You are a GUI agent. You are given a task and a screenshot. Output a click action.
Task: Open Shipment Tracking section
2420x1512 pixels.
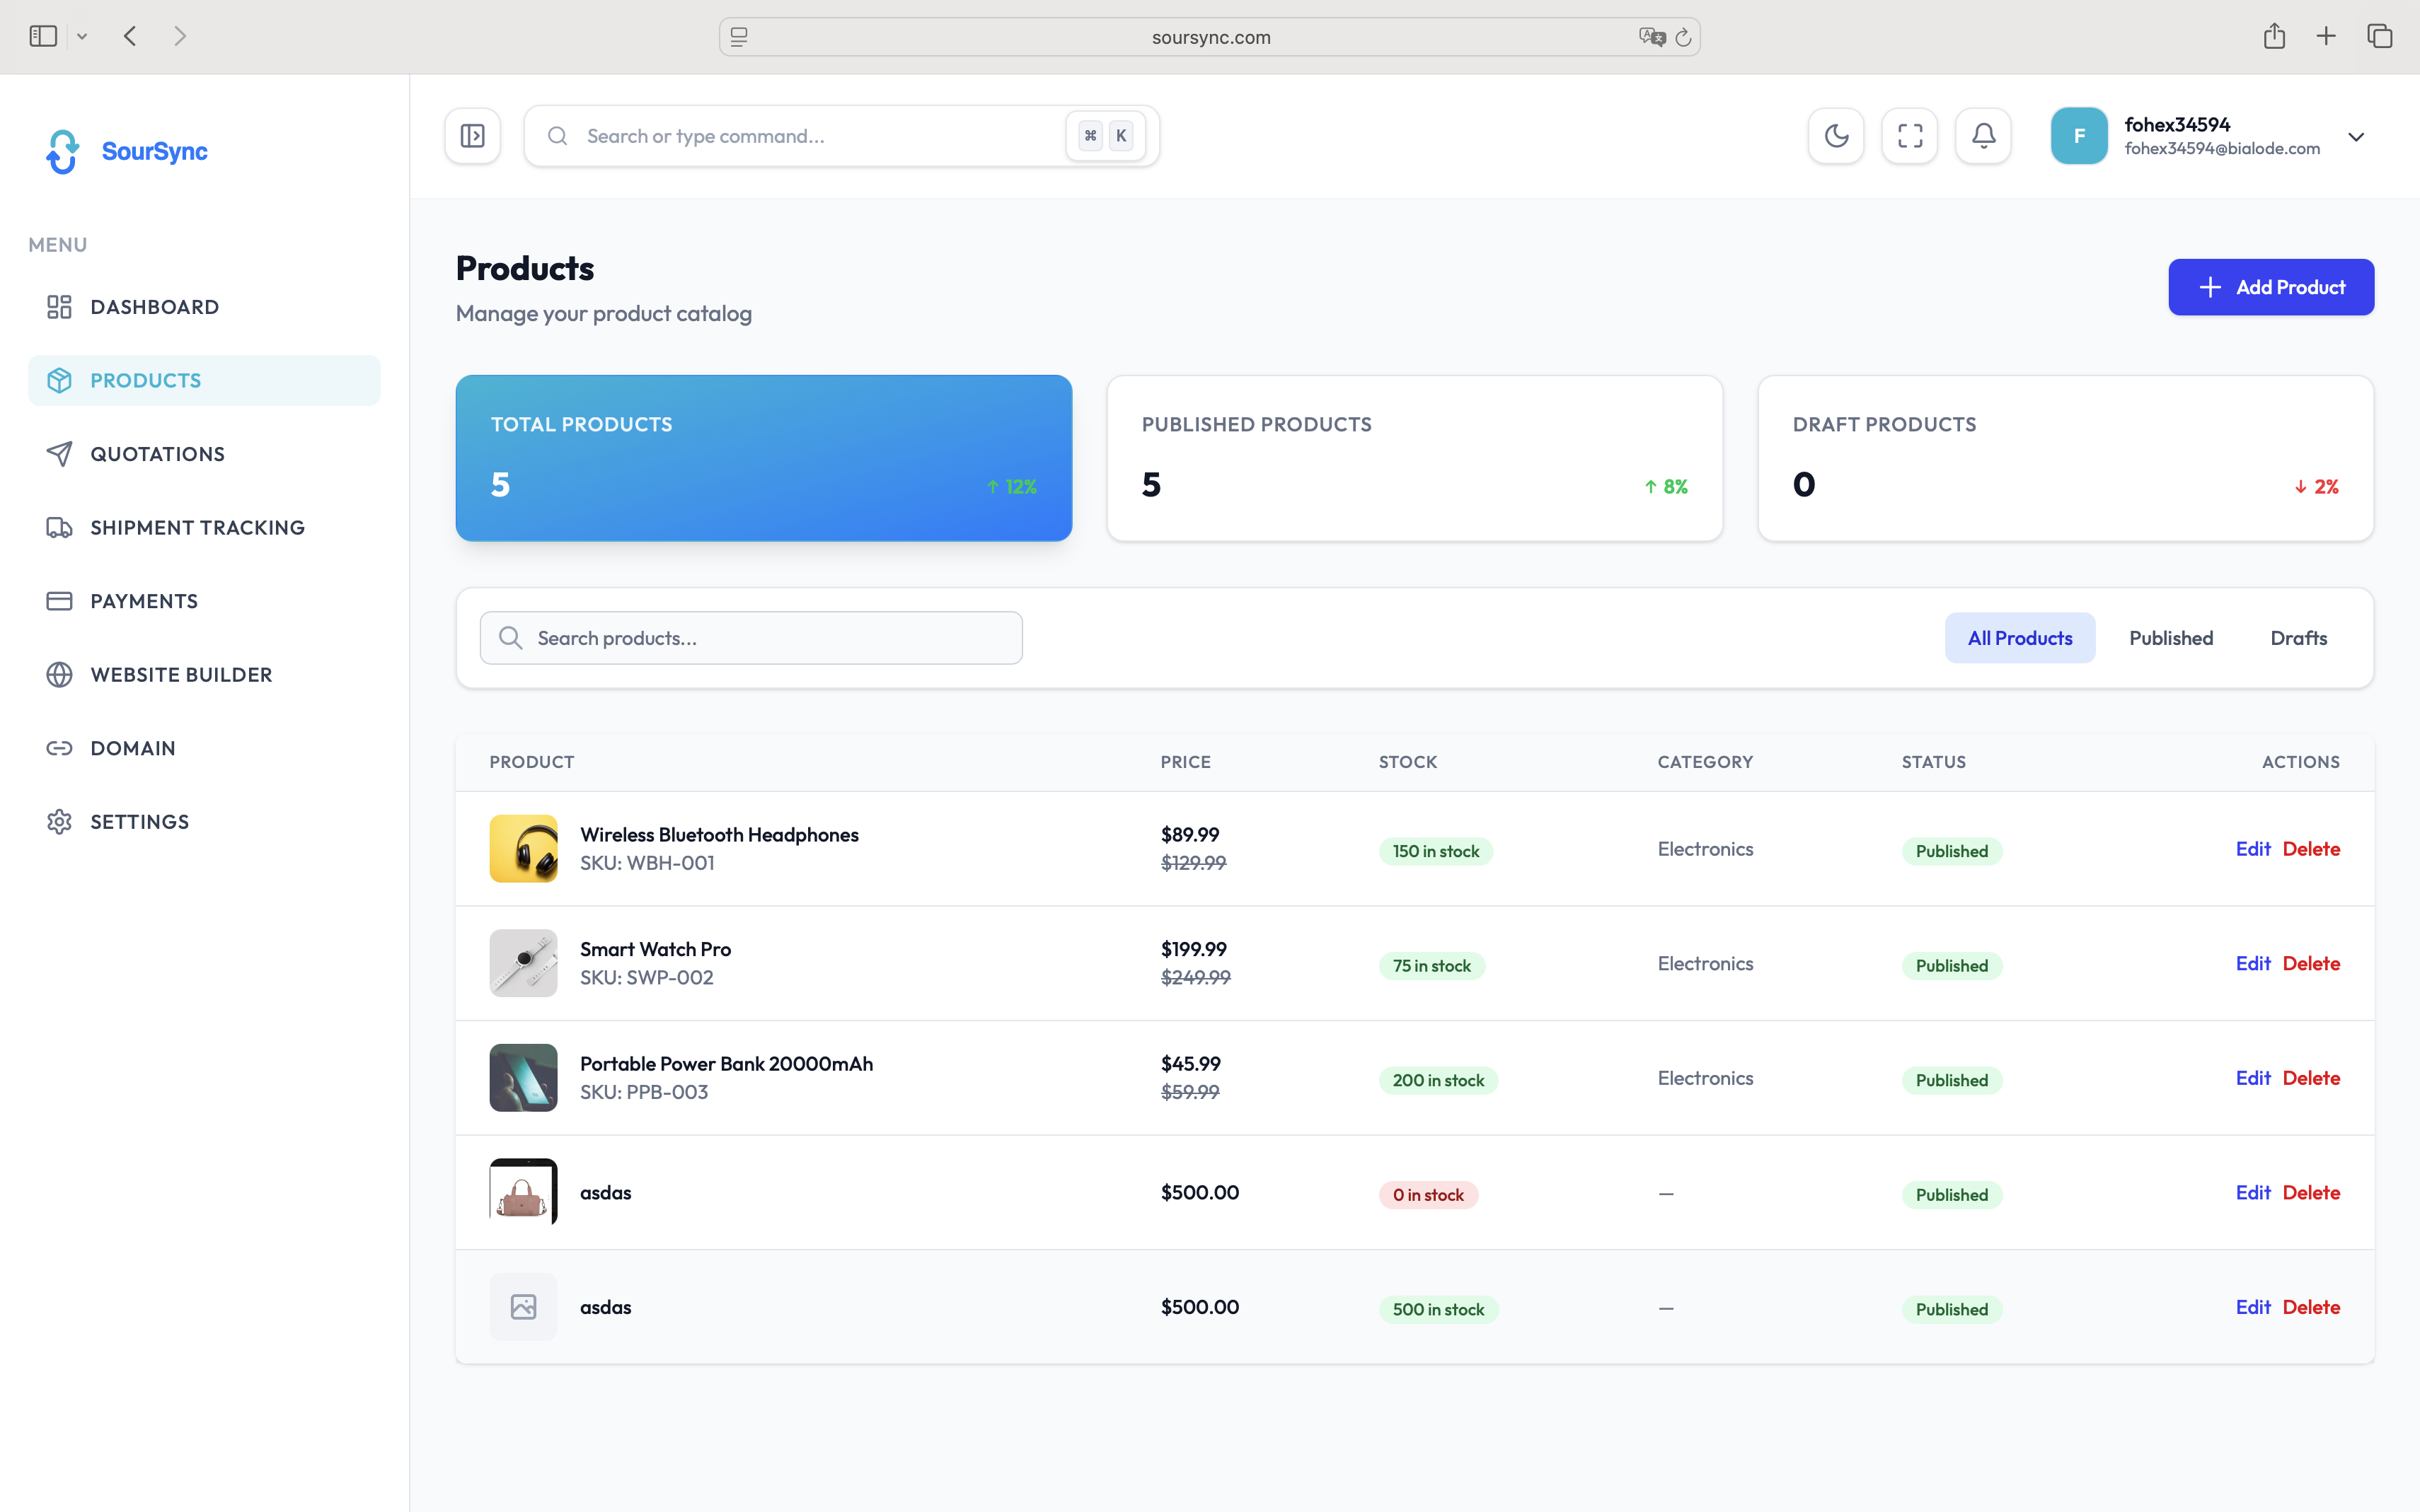click(198, 527)
